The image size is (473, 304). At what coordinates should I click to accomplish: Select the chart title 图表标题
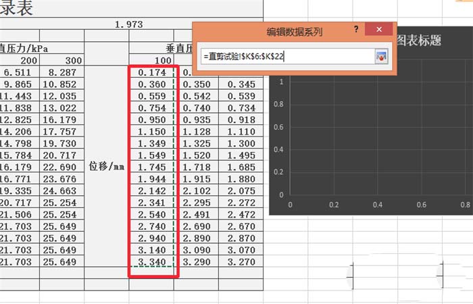(419, 41)
